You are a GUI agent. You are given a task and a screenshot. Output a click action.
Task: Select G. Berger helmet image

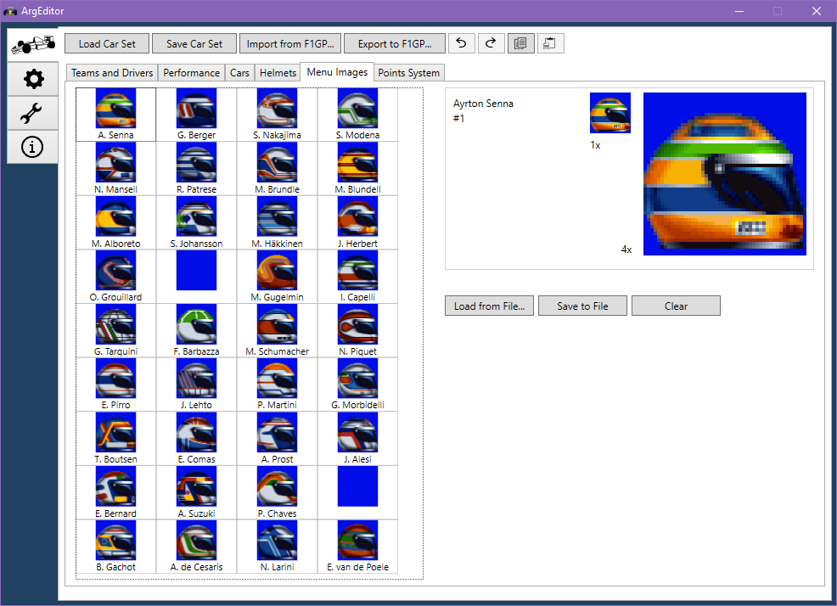coord(196,109)
